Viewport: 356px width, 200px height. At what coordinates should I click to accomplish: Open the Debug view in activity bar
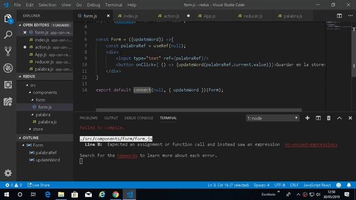[8, 68]
